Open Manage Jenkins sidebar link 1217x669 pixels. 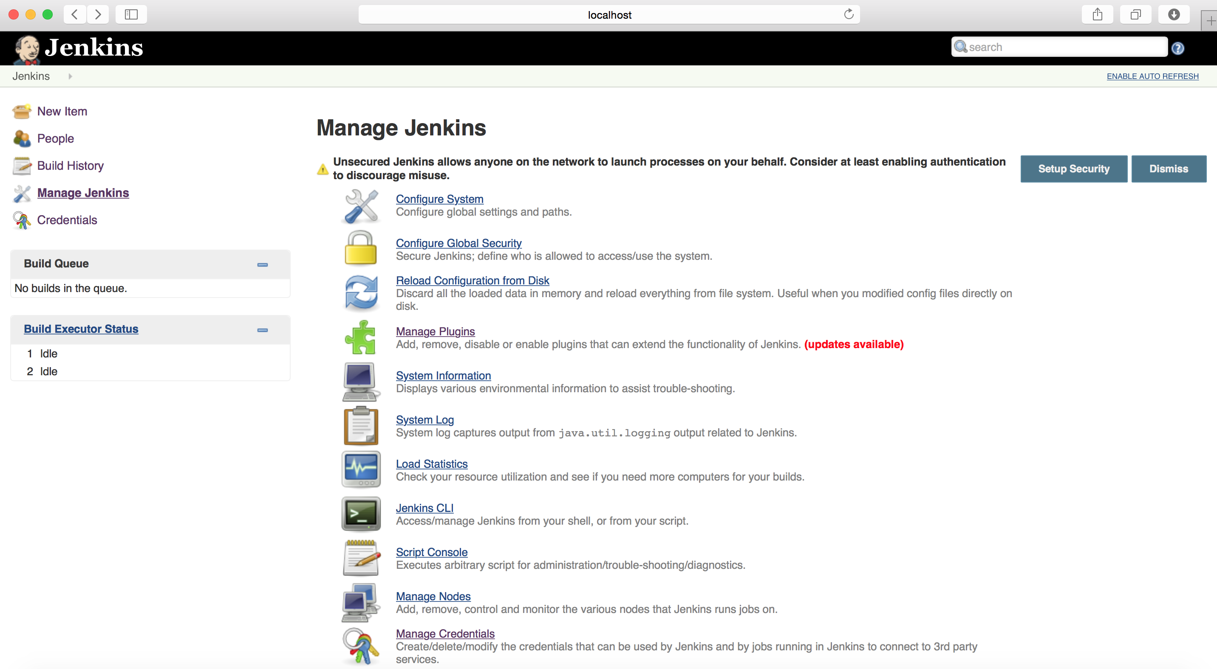click(x=83, y=193)
